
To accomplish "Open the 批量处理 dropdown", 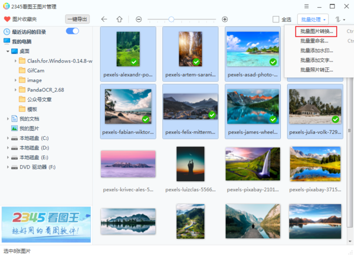I will pyautogui.click(x=313, y=19).
